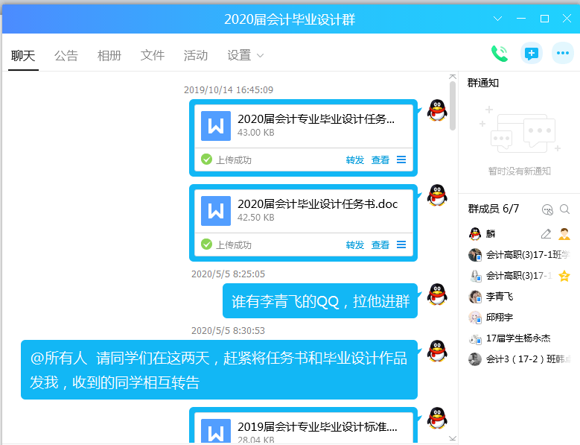Click file name 2019届会计专业毕业设计标准....
This screenshot has width=580, height=445.
317,427
